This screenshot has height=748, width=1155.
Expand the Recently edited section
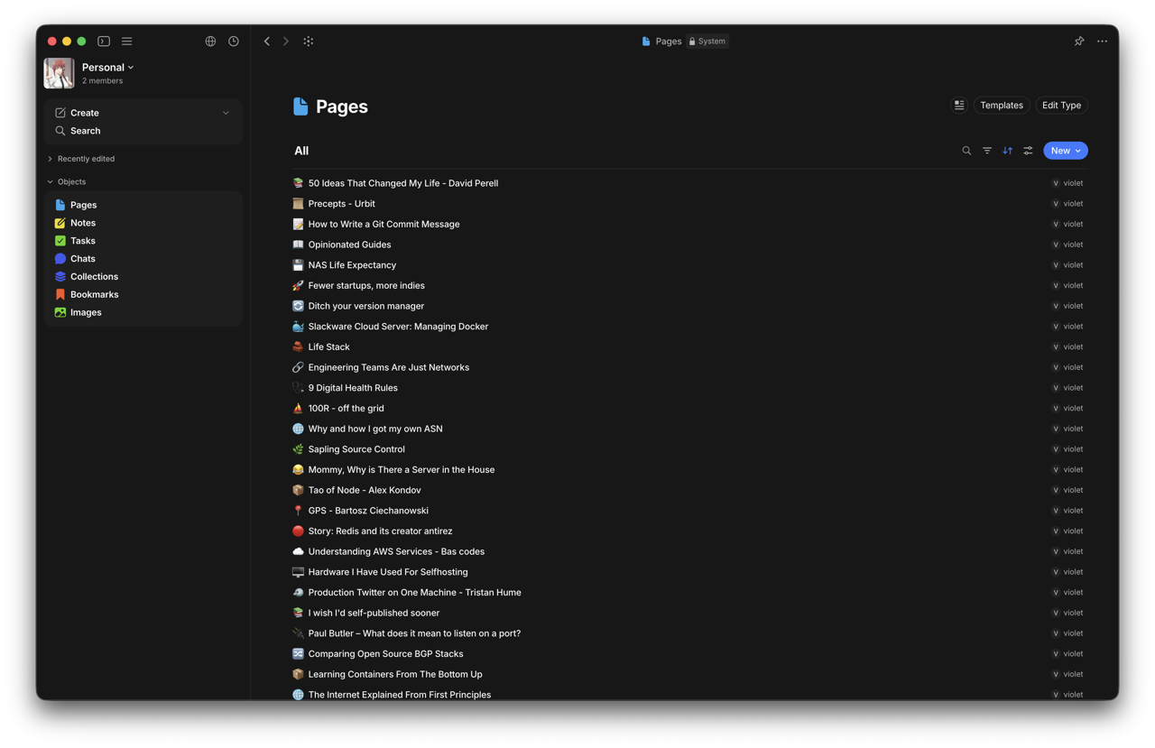51,159
